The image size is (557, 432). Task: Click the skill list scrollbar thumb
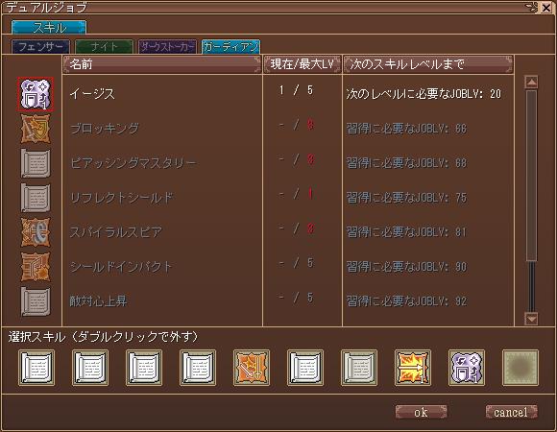point(531,176)
